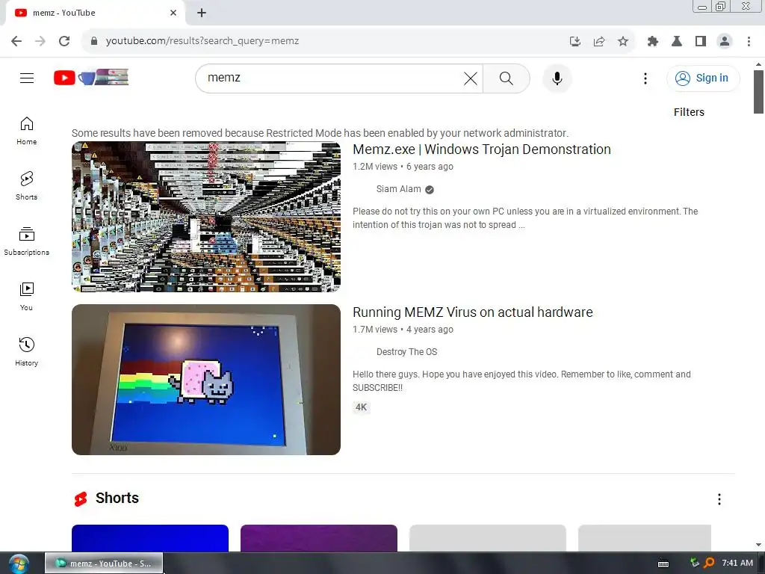Select the memz - YouTube tab
The width and height of the screenshot is (765, 574).
[95, 13]
